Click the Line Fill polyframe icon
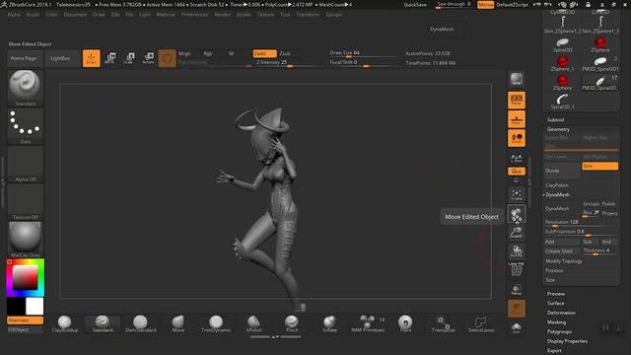 (517, 269)
